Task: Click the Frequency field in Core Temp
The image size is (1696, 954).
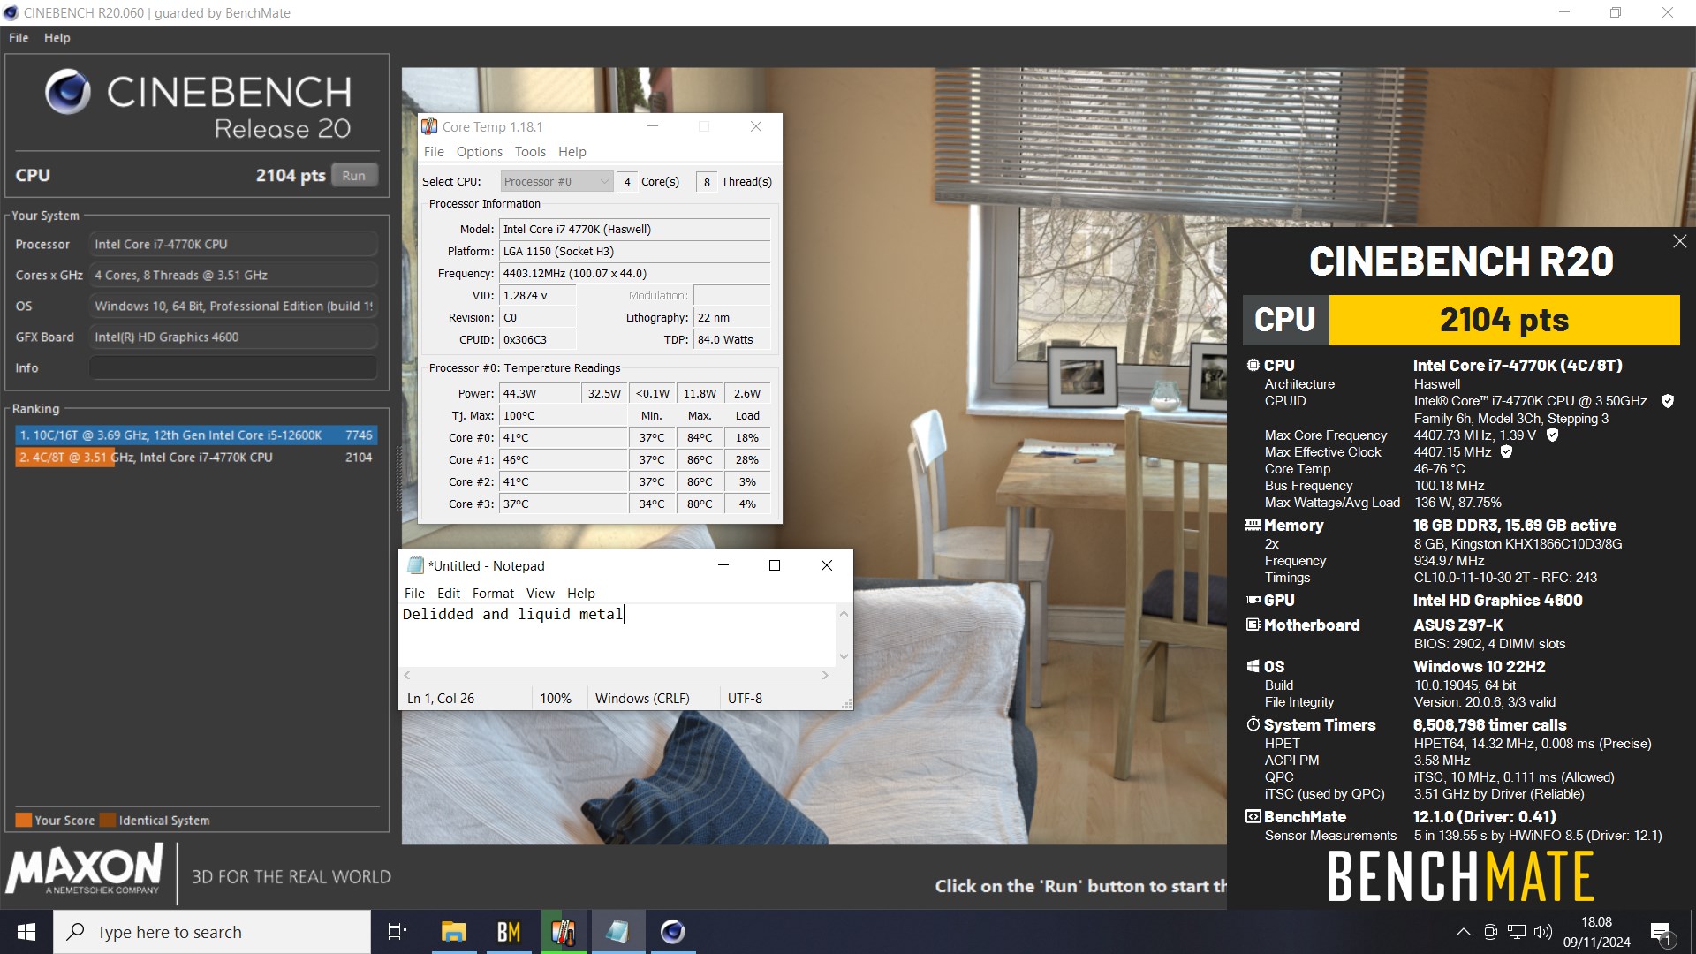Action: click(635, 273)
